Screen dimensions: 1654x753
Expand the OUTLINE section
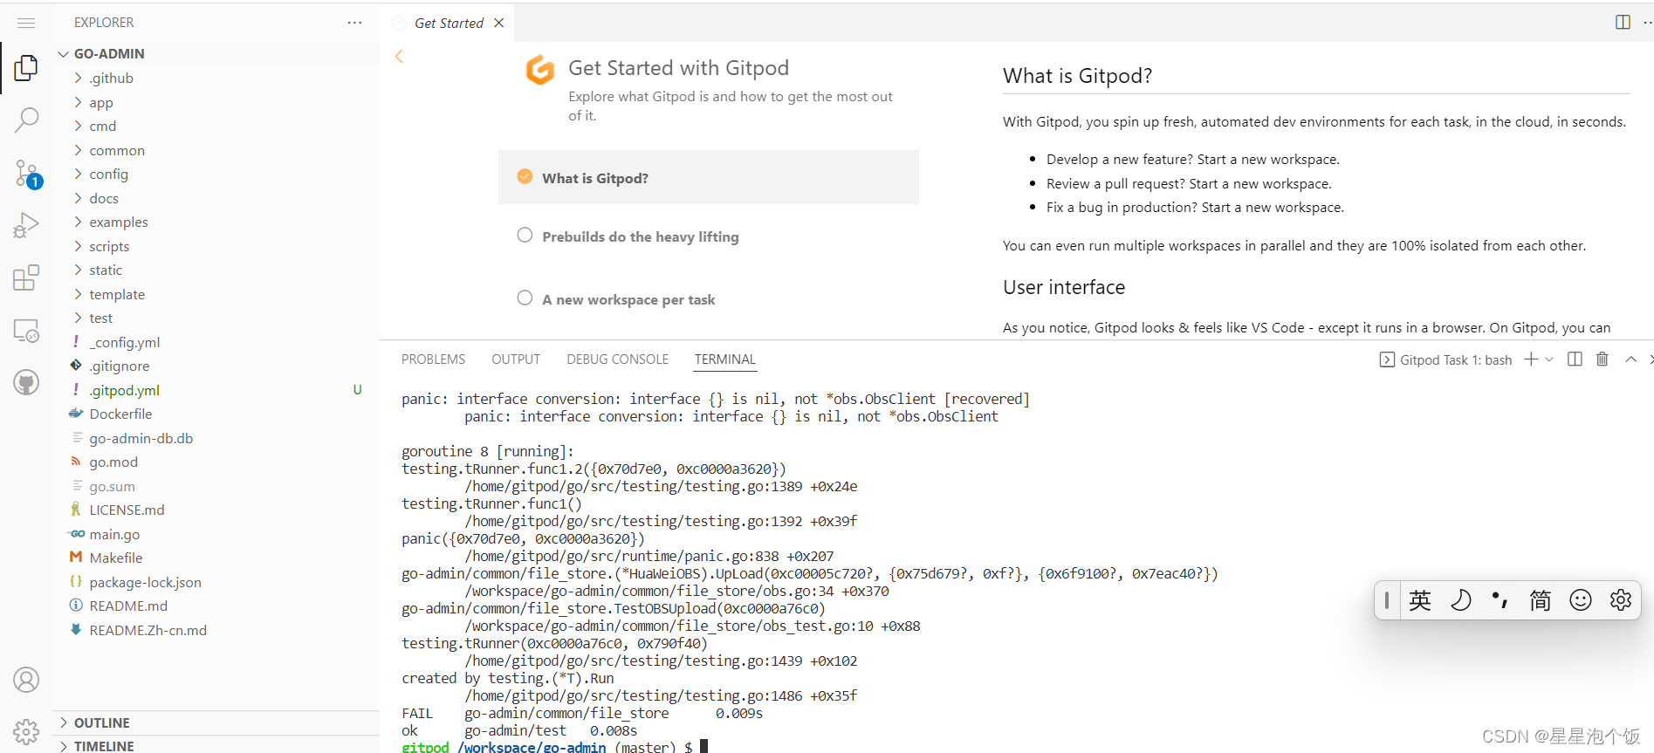[x=216, y=722]
